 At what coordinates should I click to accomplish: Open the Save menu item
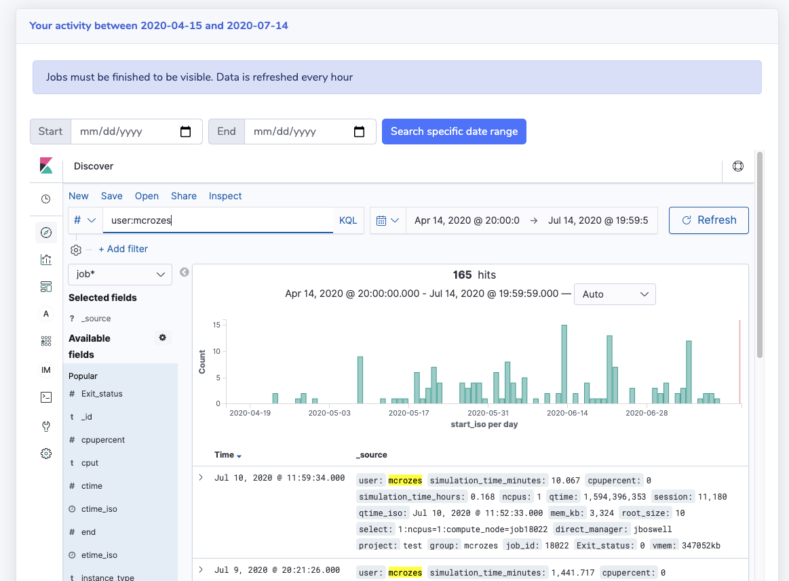point(112,196)
